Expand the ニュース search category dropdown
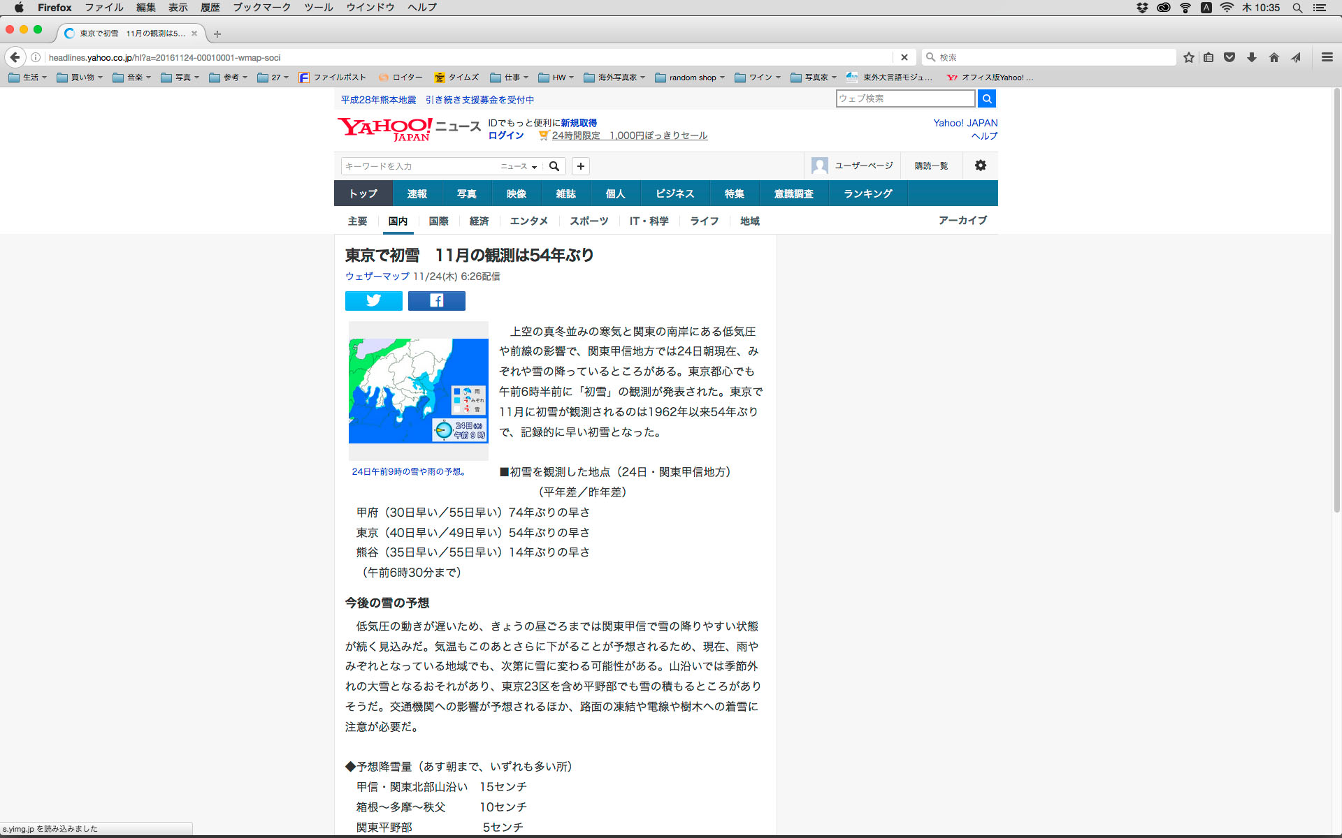The width and height of the screenshot is (1342, 838). (519, 166)
